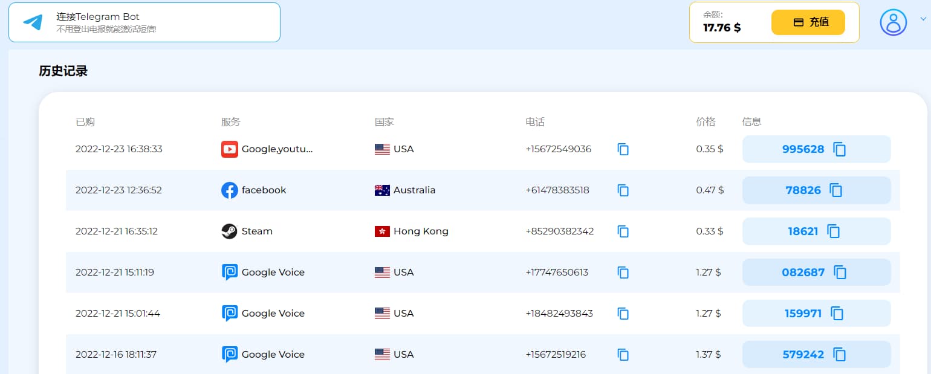Copy the facebook code 78826
This screenshot has height=374, width=931.
click(x=836, y=190)
